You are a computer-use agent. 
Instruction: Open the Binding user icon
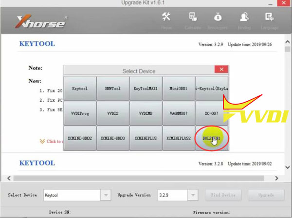pos(244,17)
